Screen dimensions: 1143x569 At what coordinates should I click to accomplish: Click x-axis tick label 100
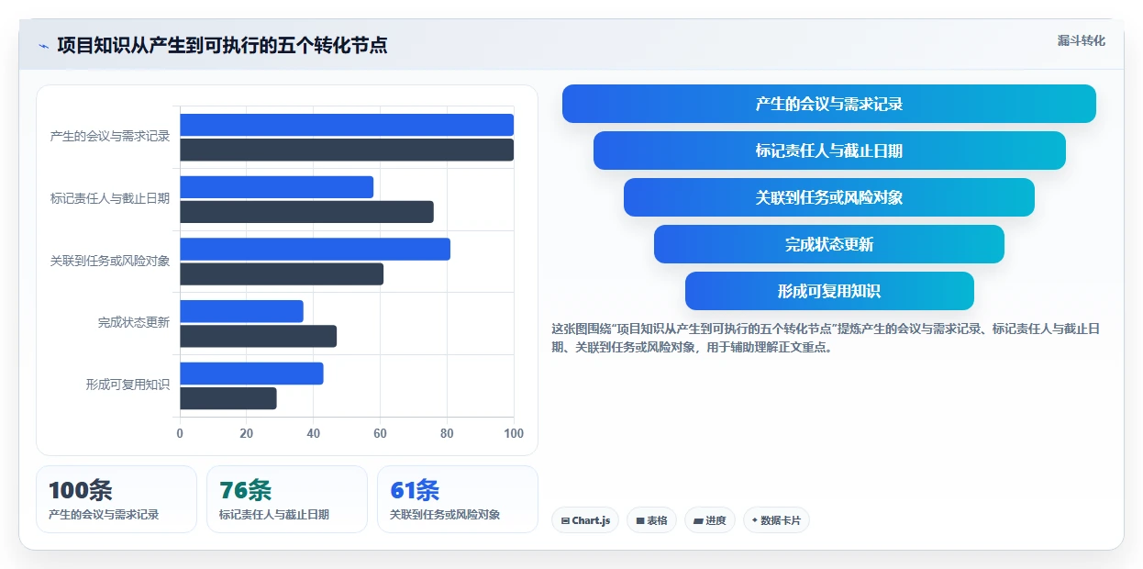click(x=514, y=433)
